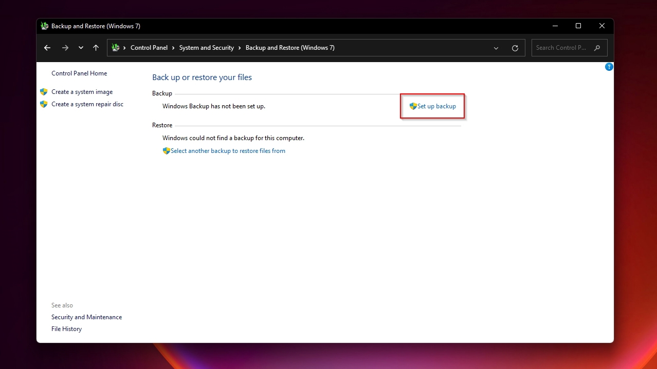
Task: Click the address bar folder icon
Action: click(116, 48)
